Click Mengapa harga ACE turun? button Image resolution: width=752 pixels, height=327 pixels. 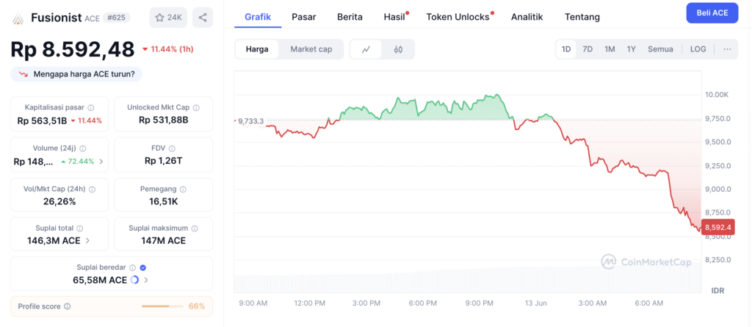point(76,74)
